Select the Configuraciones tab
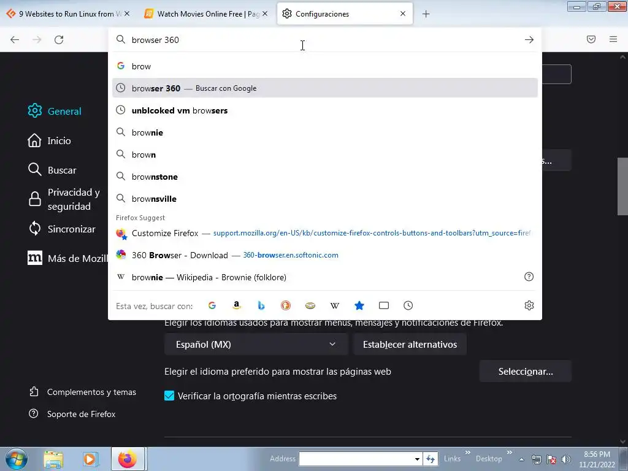This screenshot has width=628, height=471. point(345,14)
